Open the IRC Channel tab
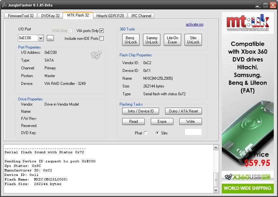 (141, 16)
